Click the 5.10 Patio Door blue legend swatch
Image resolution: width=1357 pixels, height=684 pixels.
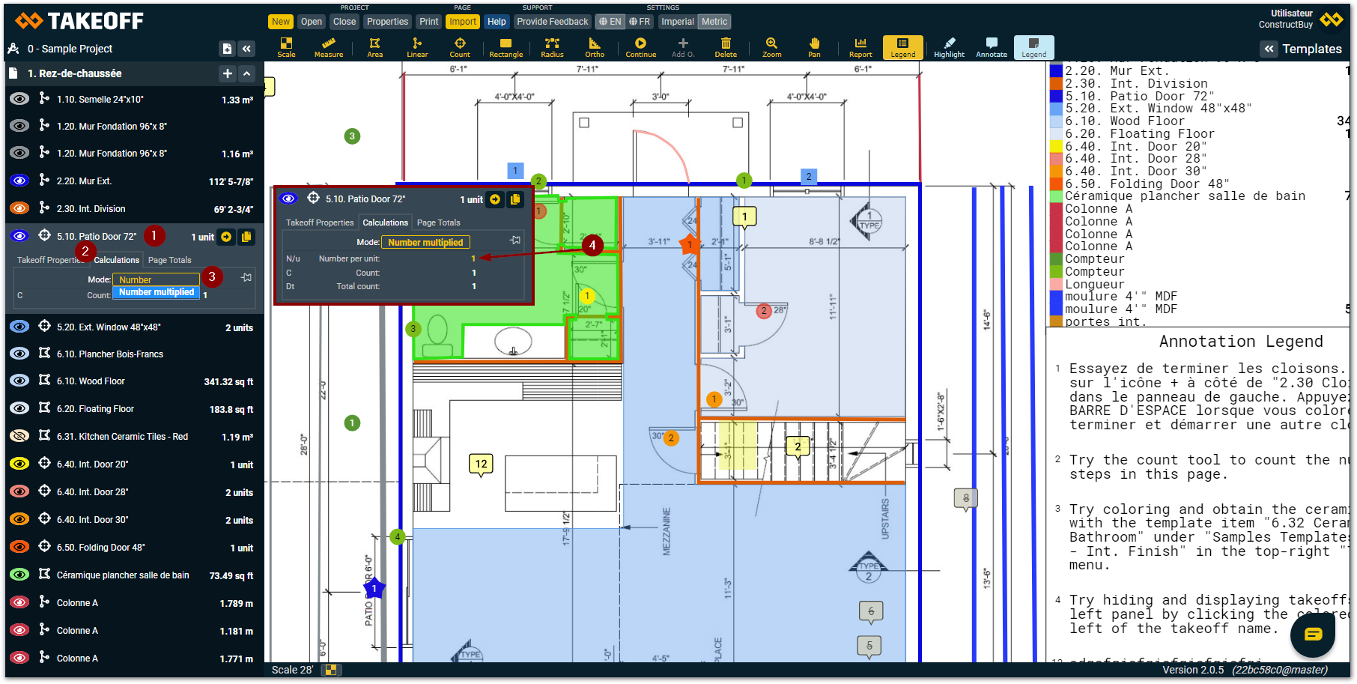[1056, 96]
